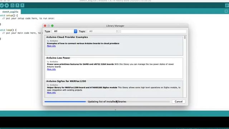The width and height of the screenshot is (229, 129).
Task: Open More info for Arduino SigFox
Action: pyautogui.click(x=51, y=93)
